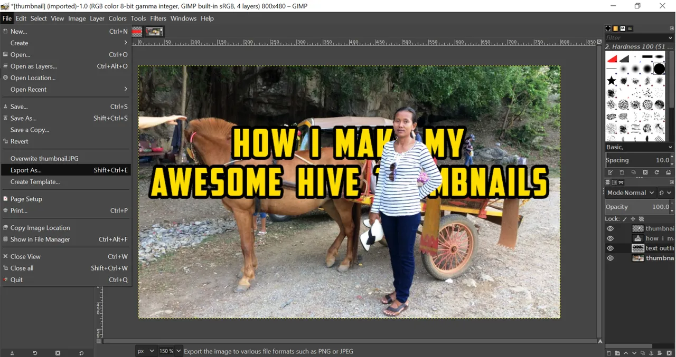Select the Quit menu entry
Viewport: 676px width, 357px height.
pos(65,279)
